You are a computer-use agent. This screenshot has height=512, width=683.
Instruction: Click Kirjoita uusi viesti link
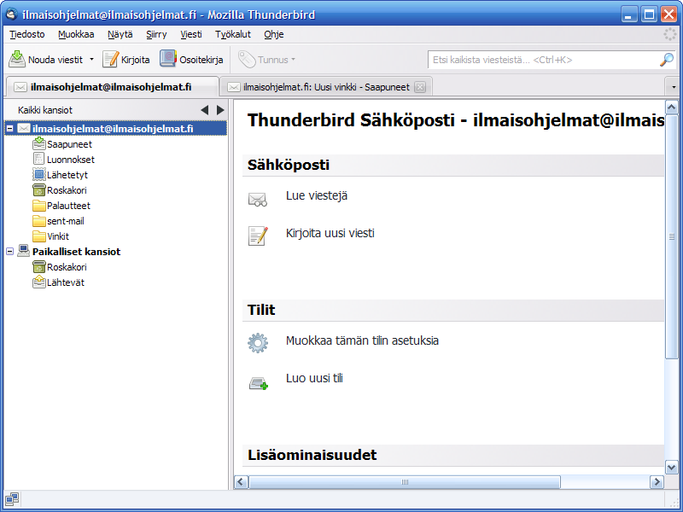coord(330,233)
